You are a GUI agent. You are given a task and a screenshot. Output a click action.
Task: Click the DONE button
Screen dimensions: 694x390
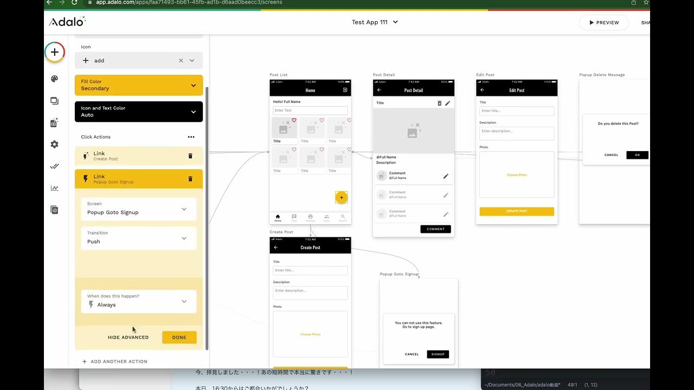pyautogui.click(x=179, y=337)
